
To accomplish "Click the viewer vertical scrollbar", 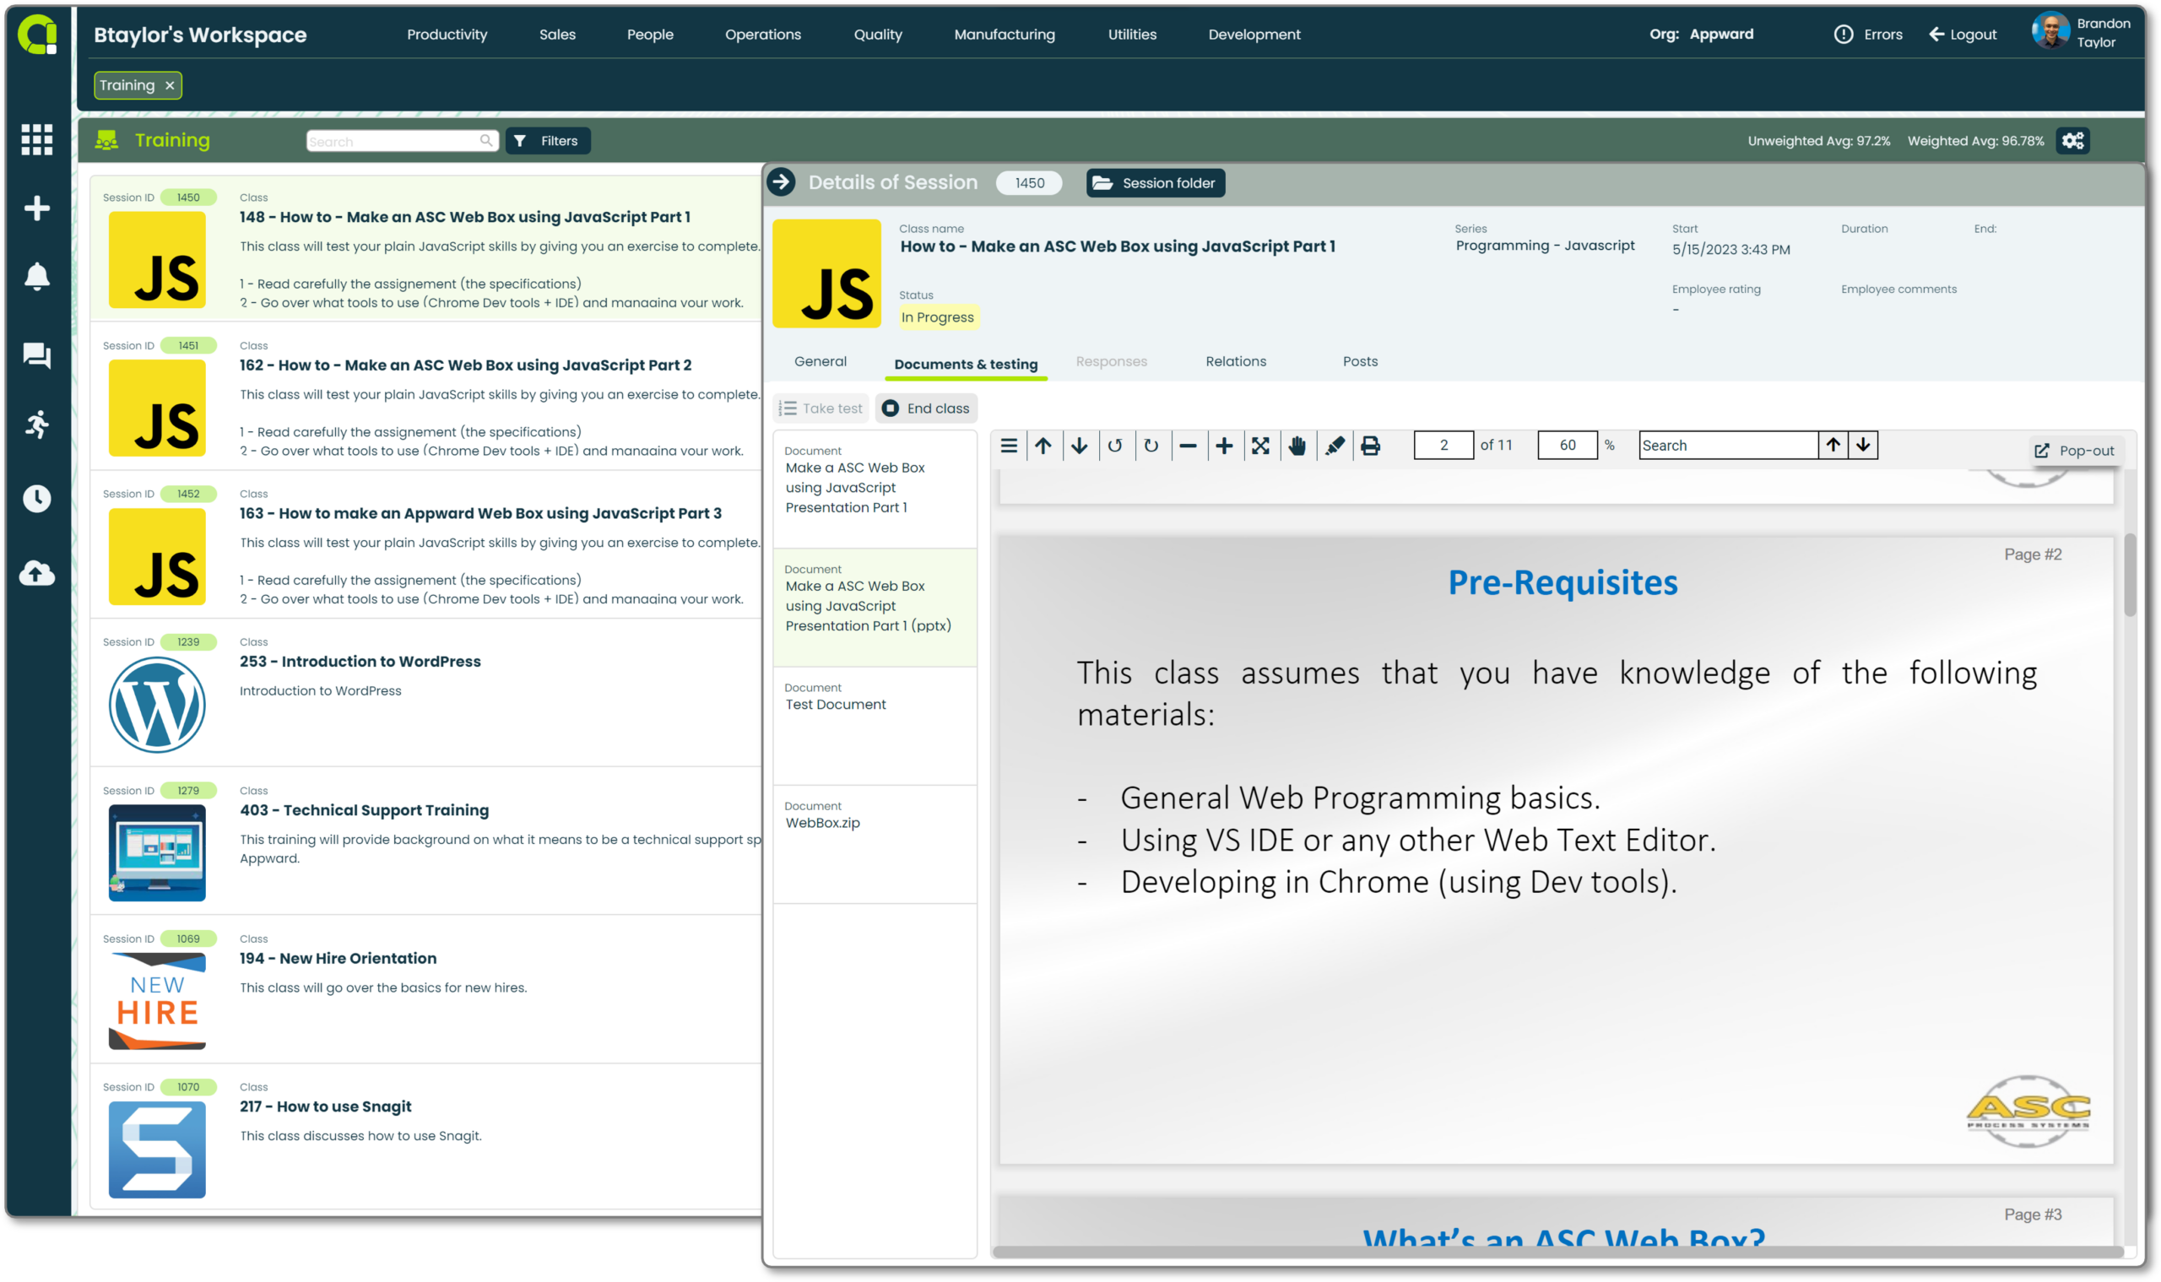I will [2129, 575].
